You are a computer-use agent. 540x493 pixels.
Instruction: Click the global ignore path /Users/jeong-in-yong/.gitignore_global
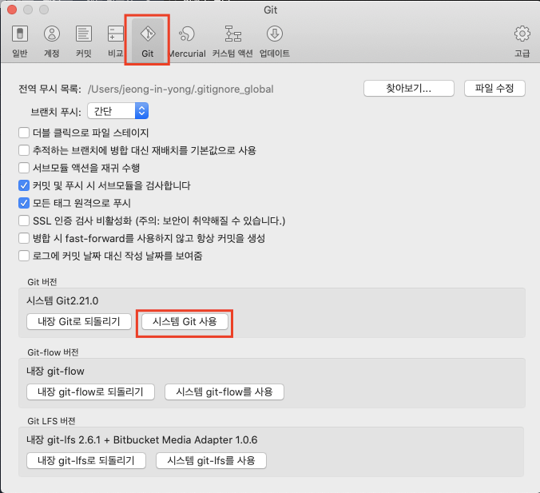tap(181, 89)
